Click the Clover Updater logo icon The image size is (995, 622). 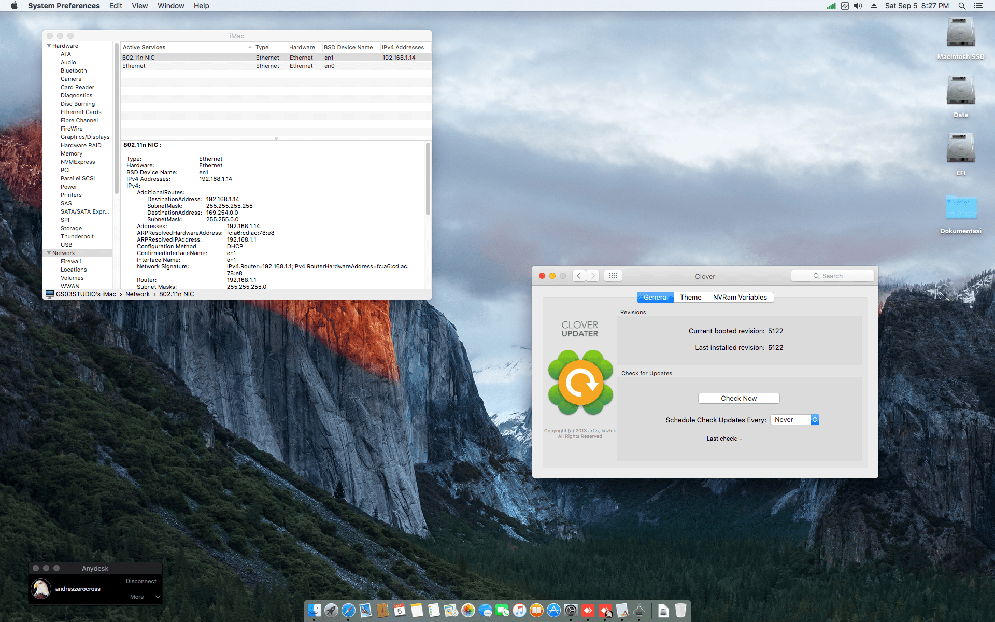click(580, 383)
